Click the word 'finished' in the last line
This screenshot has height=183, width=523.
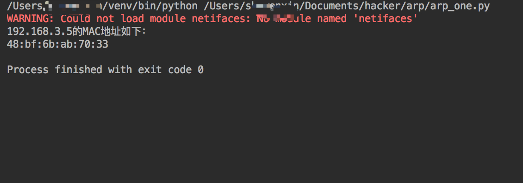click(x=78, y=69)
